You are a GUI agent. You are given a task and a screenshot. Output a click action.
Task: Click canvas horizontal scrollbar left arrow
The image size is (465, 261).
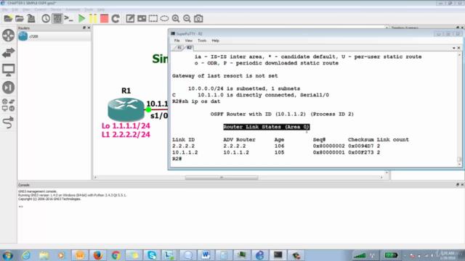pyautogui.click(x=95, y=178)
